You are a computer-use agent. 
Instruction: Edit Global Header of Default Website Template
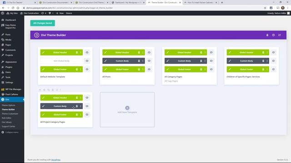[43, 53]
